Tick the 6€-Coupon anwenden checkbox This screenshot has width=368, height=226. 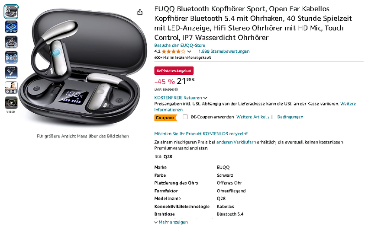185,117
